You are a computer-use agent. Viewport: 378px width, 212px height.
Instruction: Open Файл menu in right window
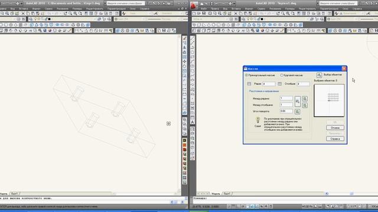click(203, 9)
